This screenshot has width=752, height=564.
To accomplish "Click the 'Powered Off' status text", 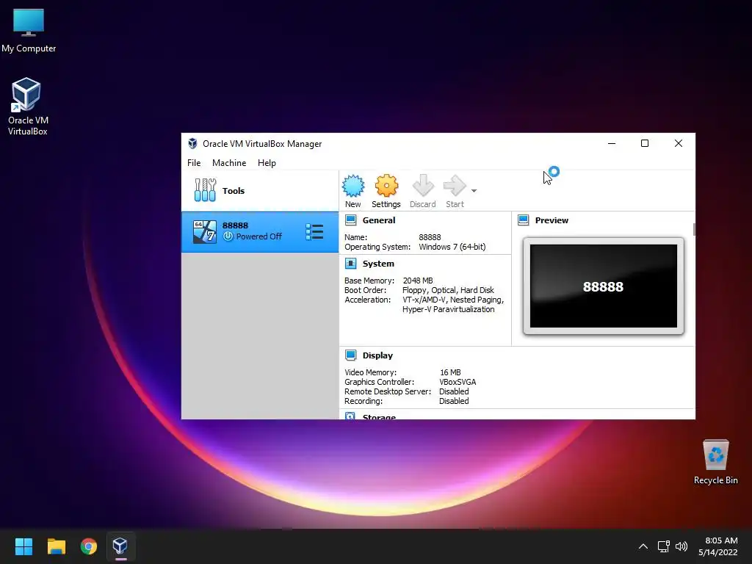I will [x=259, y=236].
